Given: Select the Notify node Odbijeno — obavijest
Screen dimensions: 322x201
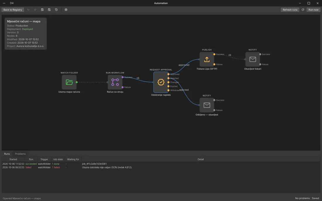Looking at the screenshot, I should [x=207, y=105].
